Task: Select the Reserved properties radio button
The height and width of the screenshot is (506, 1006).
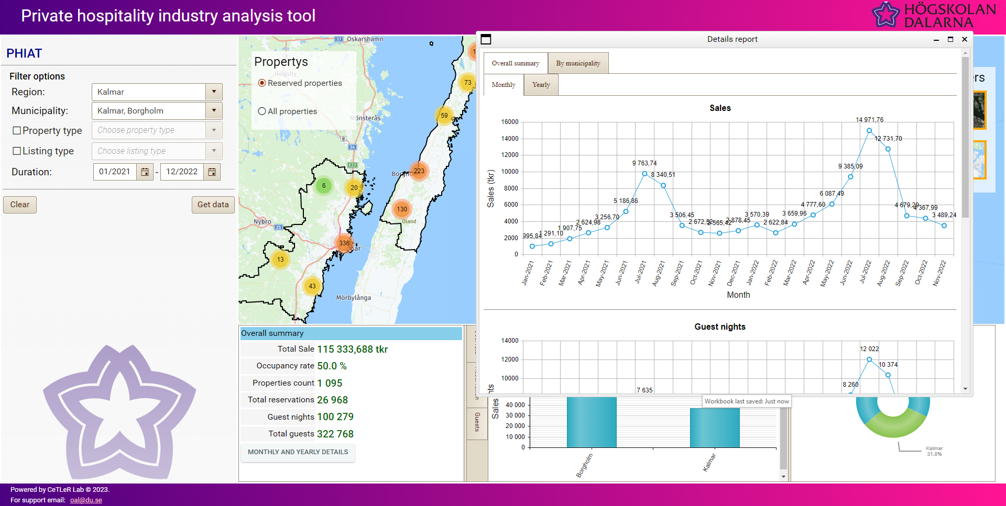Action: click(262, 83)
